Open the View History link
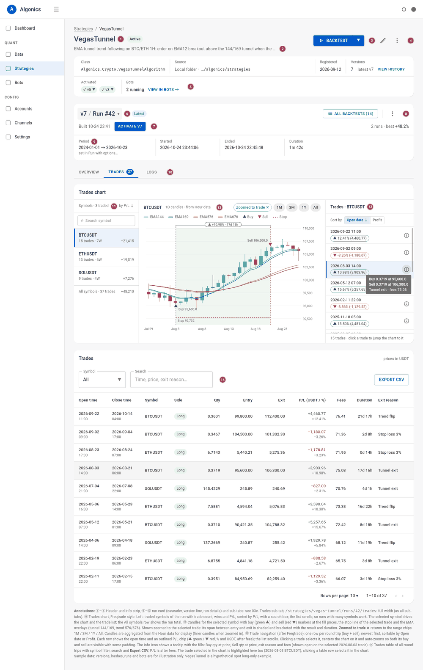 coord(391,69)
